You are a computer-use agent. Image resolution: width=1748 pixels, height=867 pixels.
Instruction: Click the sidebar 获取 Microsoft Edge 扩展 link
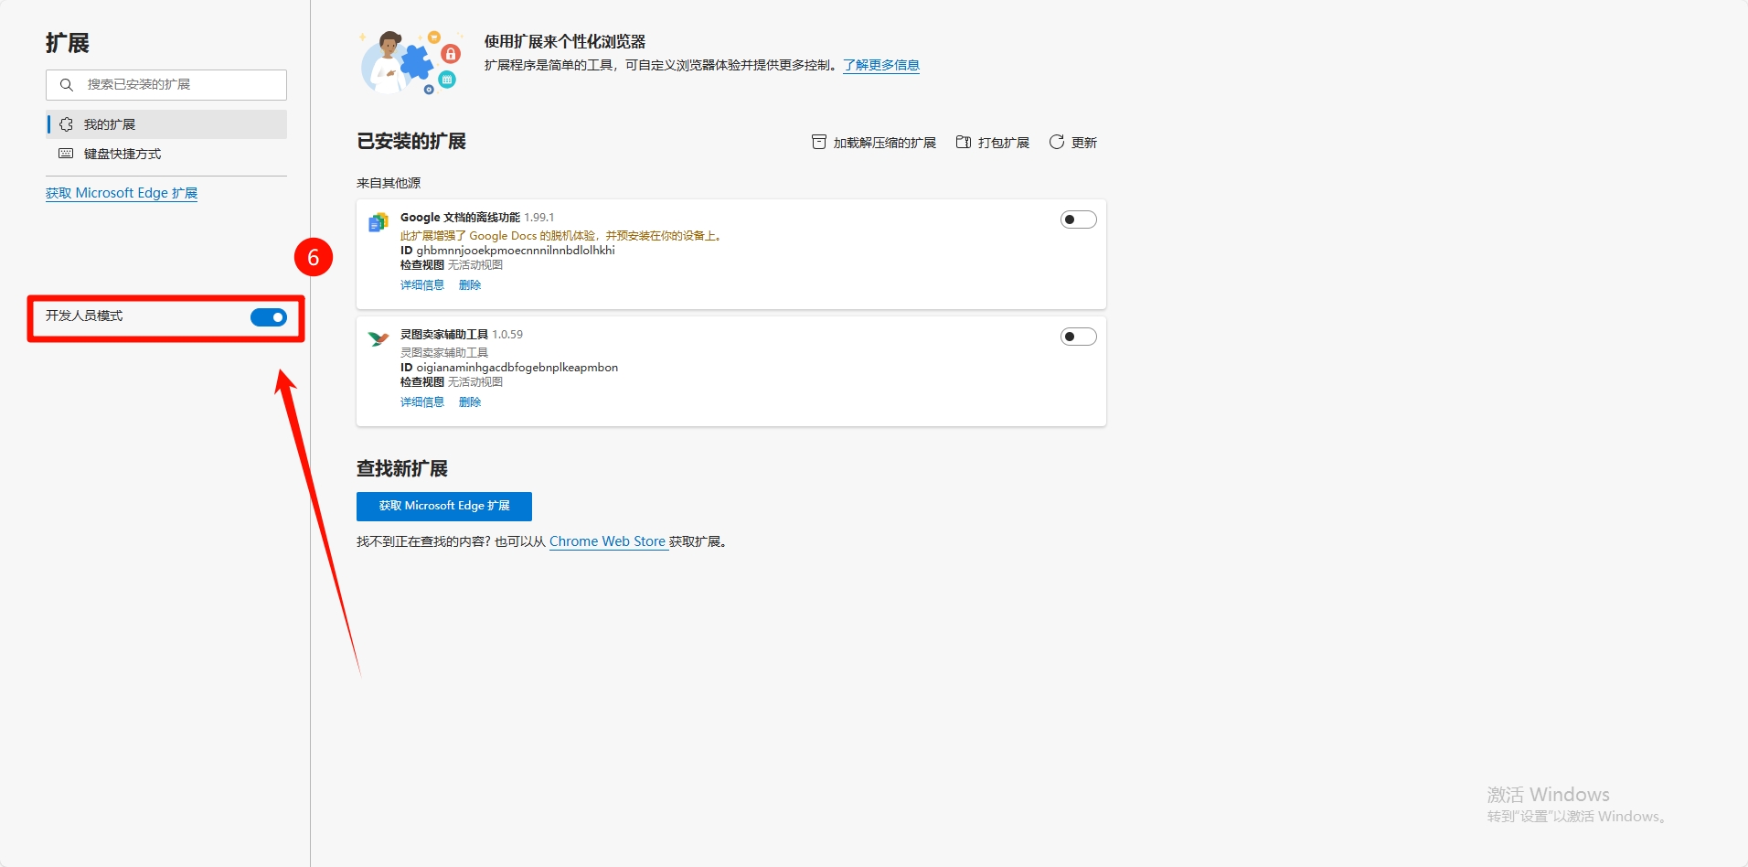tap(122, 193)
